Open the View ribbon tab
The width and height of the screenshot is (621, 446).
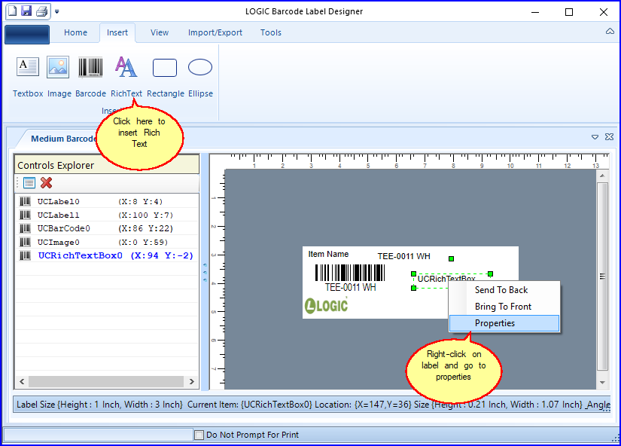click(160, 32)
